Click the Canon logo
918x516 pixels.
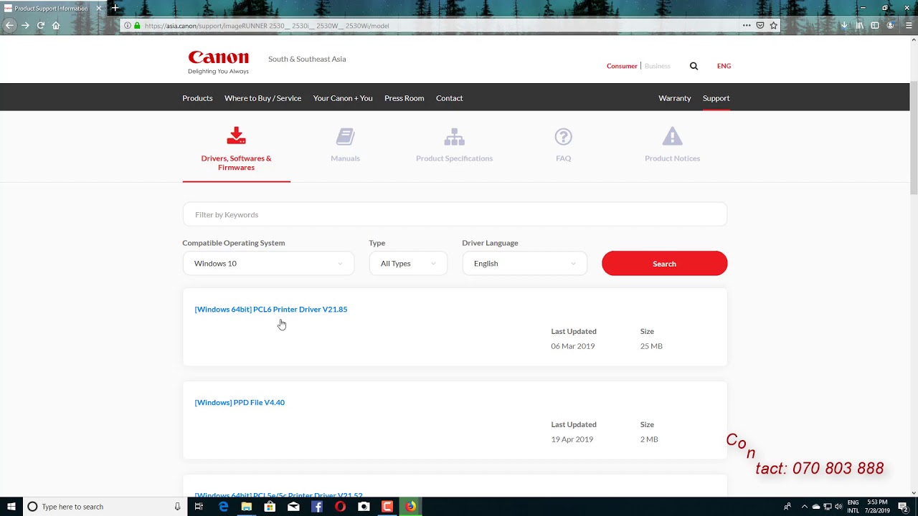click(x=218, y=62)
